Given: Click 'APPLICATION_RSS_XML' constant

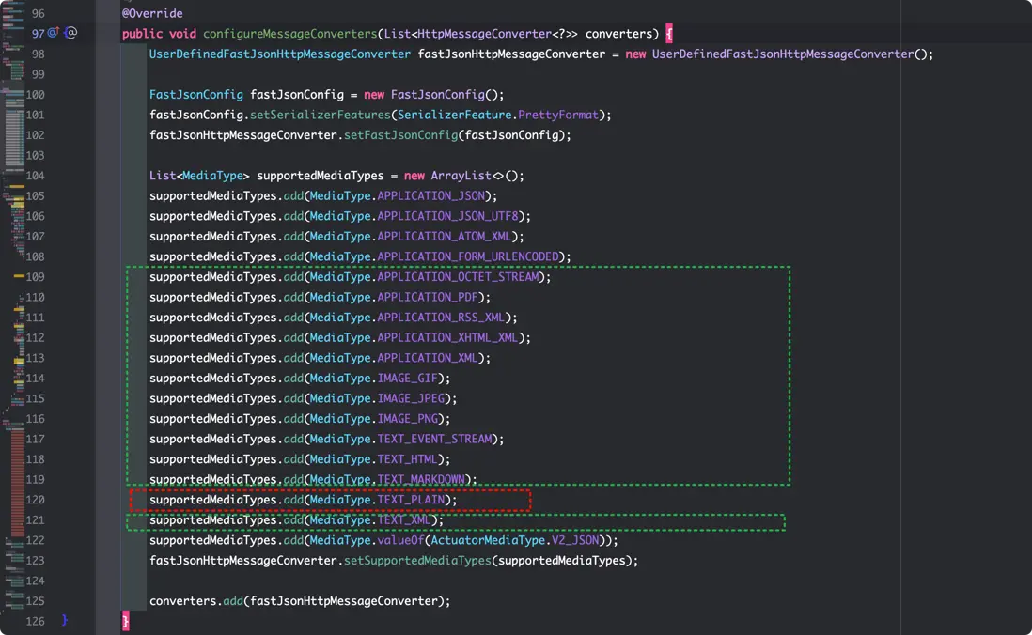Looking at the screenshot, I should click(x=441, y=317).
